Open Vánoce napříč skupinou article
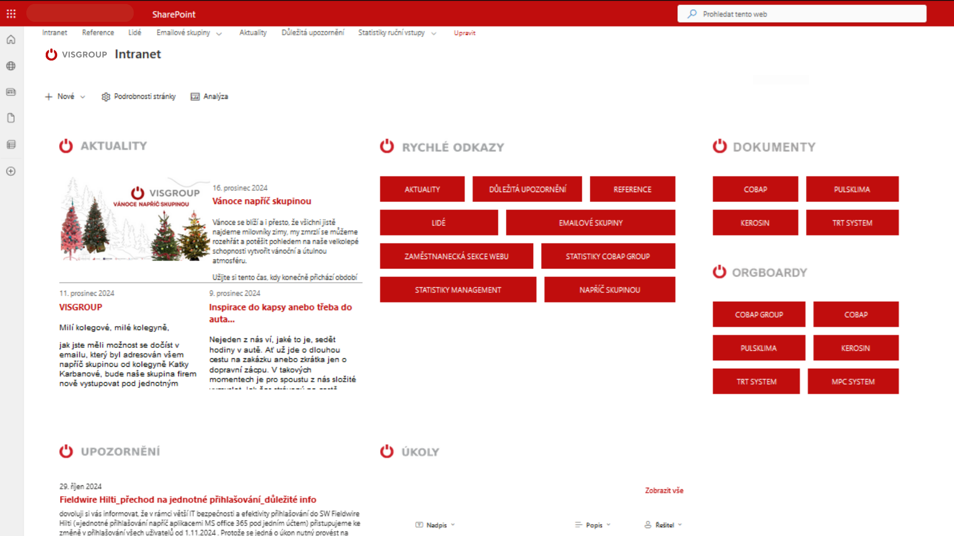The height and width of the screenshot is (536, 954). (x=262, y=201)
